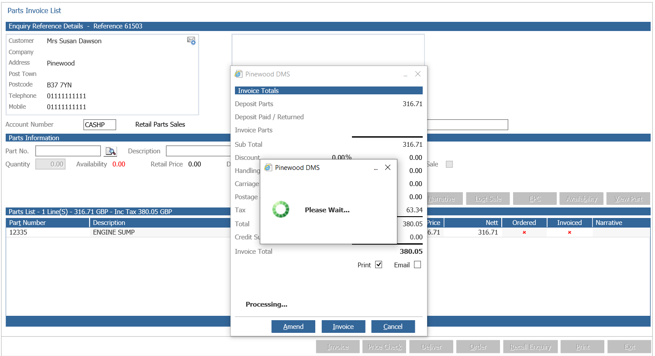The image size is (655, 356).
Task: Click the Price Check button
Action: click(x=384, y=347)
